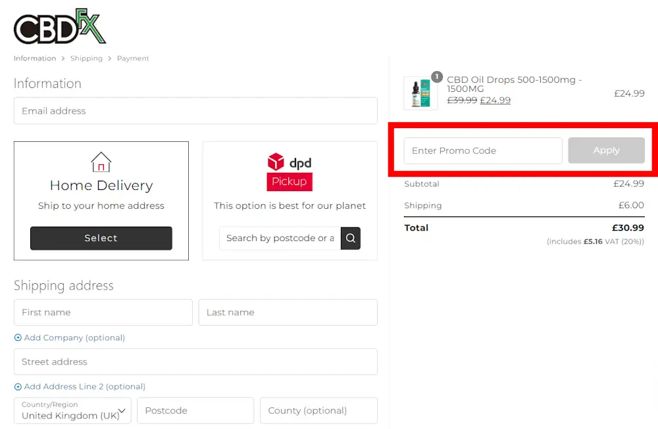Click the discounted price £24.99 under product name

coord(495,101)
